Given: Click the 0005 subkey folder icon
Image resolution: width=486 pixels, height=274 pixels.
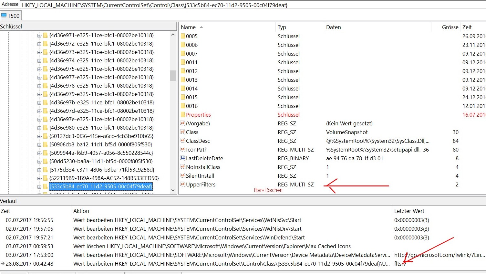Looking at the screenshot, I should tap(183, 36).
